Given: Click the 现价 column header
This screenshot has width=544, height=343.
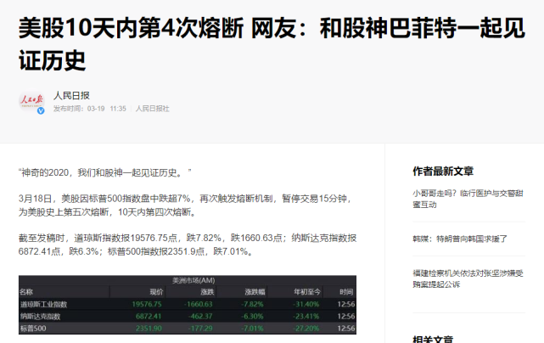Looking at the screenshot, I should [x=156, y=292].
